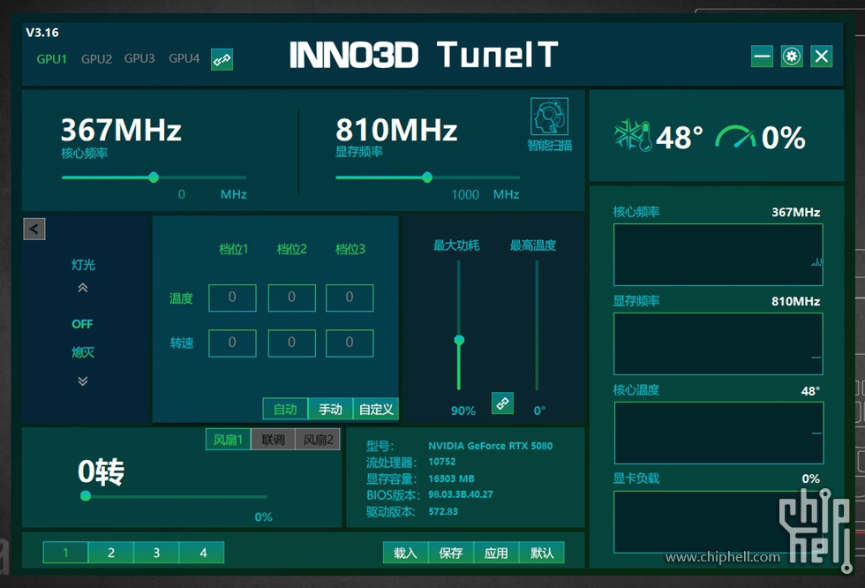Viewport: 865px width, 588px height.
Task: Click the V3.16 version label
Action: 42,33
